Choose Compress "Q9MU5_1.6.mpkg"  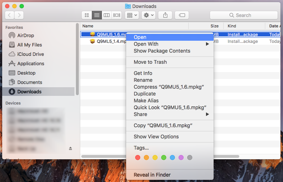pos(170,87)
